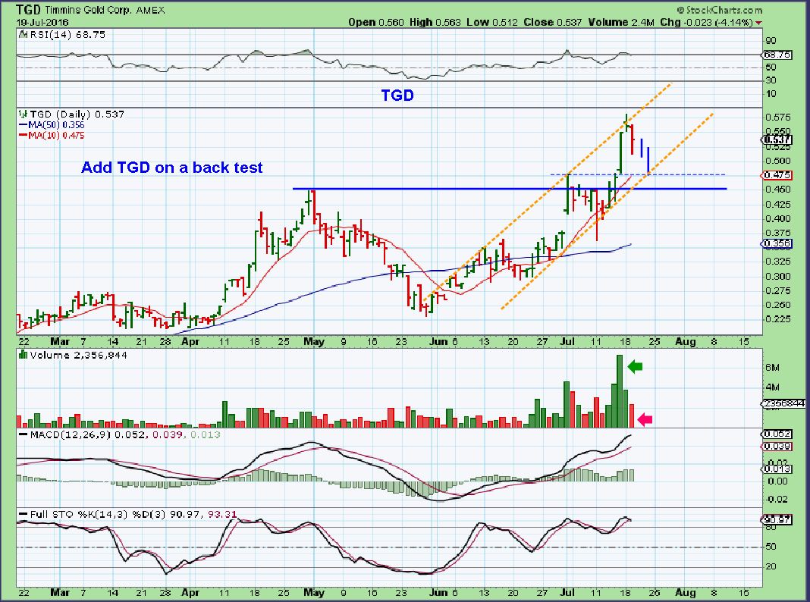The image size is (810, 602).
Task: Click the 0.537 last-price tag on the price scale
Action: 777,140
